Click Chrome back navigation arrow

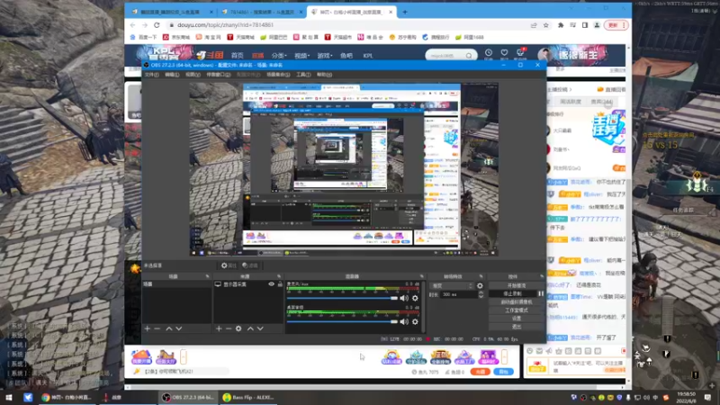(132, 25)
